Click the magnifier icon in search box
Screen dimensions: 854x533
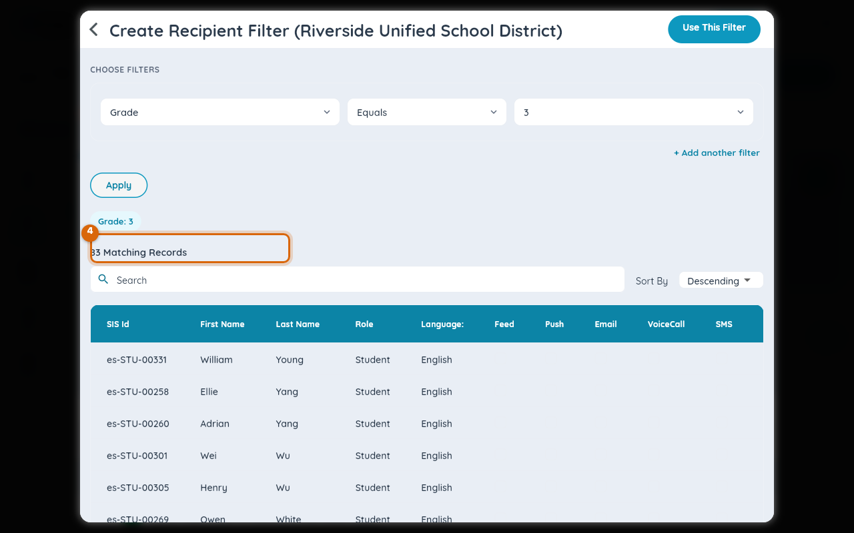tap(103, 279)
